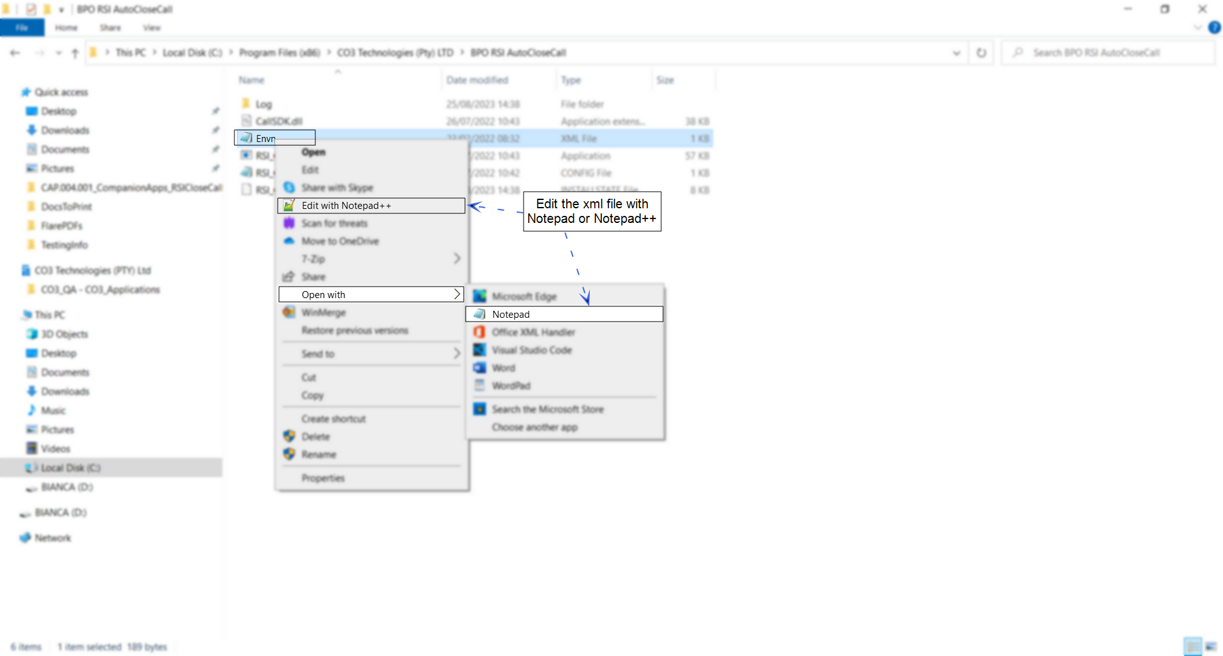The image size is (1223, 656).
Task: Expand the Open with submenu arrow
Action: [457, 294]
